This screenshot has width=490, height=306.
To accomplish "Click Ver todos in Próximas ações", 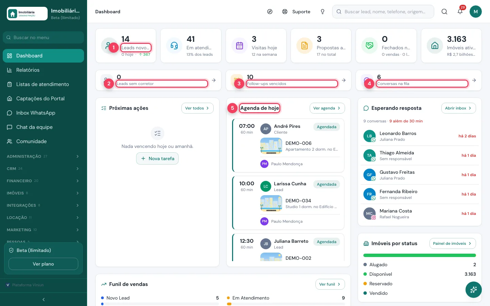I will coord(197,108).
